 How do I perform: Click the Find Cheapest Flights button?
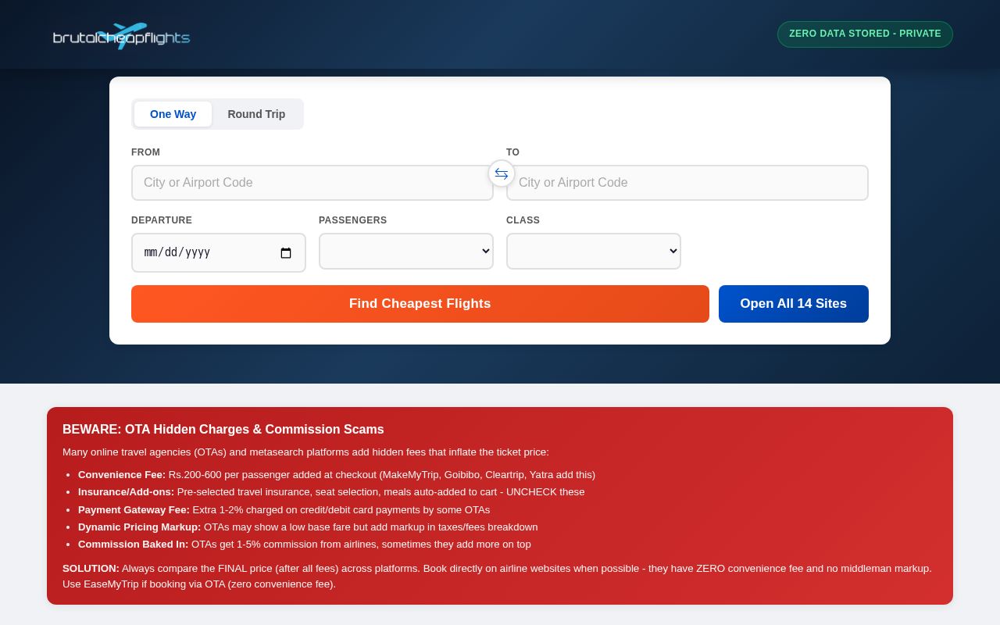(x=420, y=304)
